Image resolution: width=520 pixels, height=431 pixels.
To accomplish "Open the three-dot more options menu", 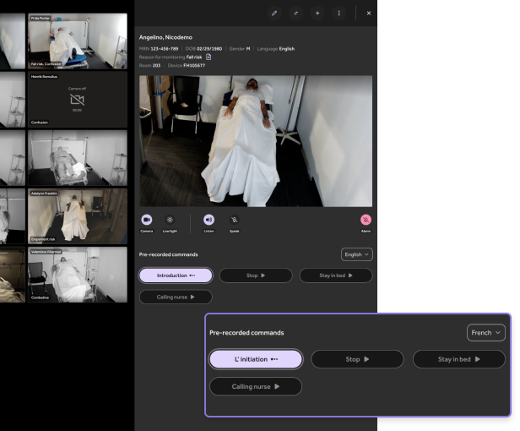I will 339,14.
